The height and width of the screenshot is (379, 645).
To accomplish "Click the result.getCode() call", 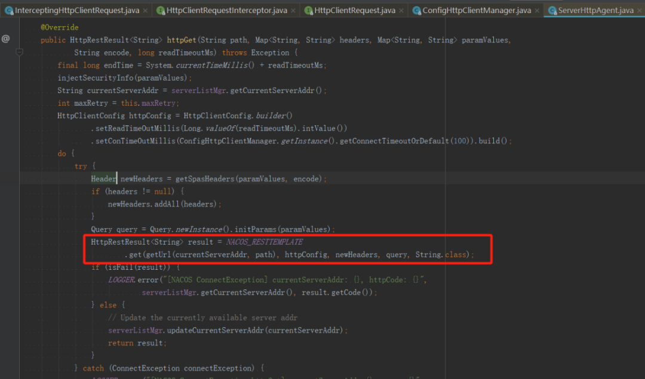I will 337,292.
